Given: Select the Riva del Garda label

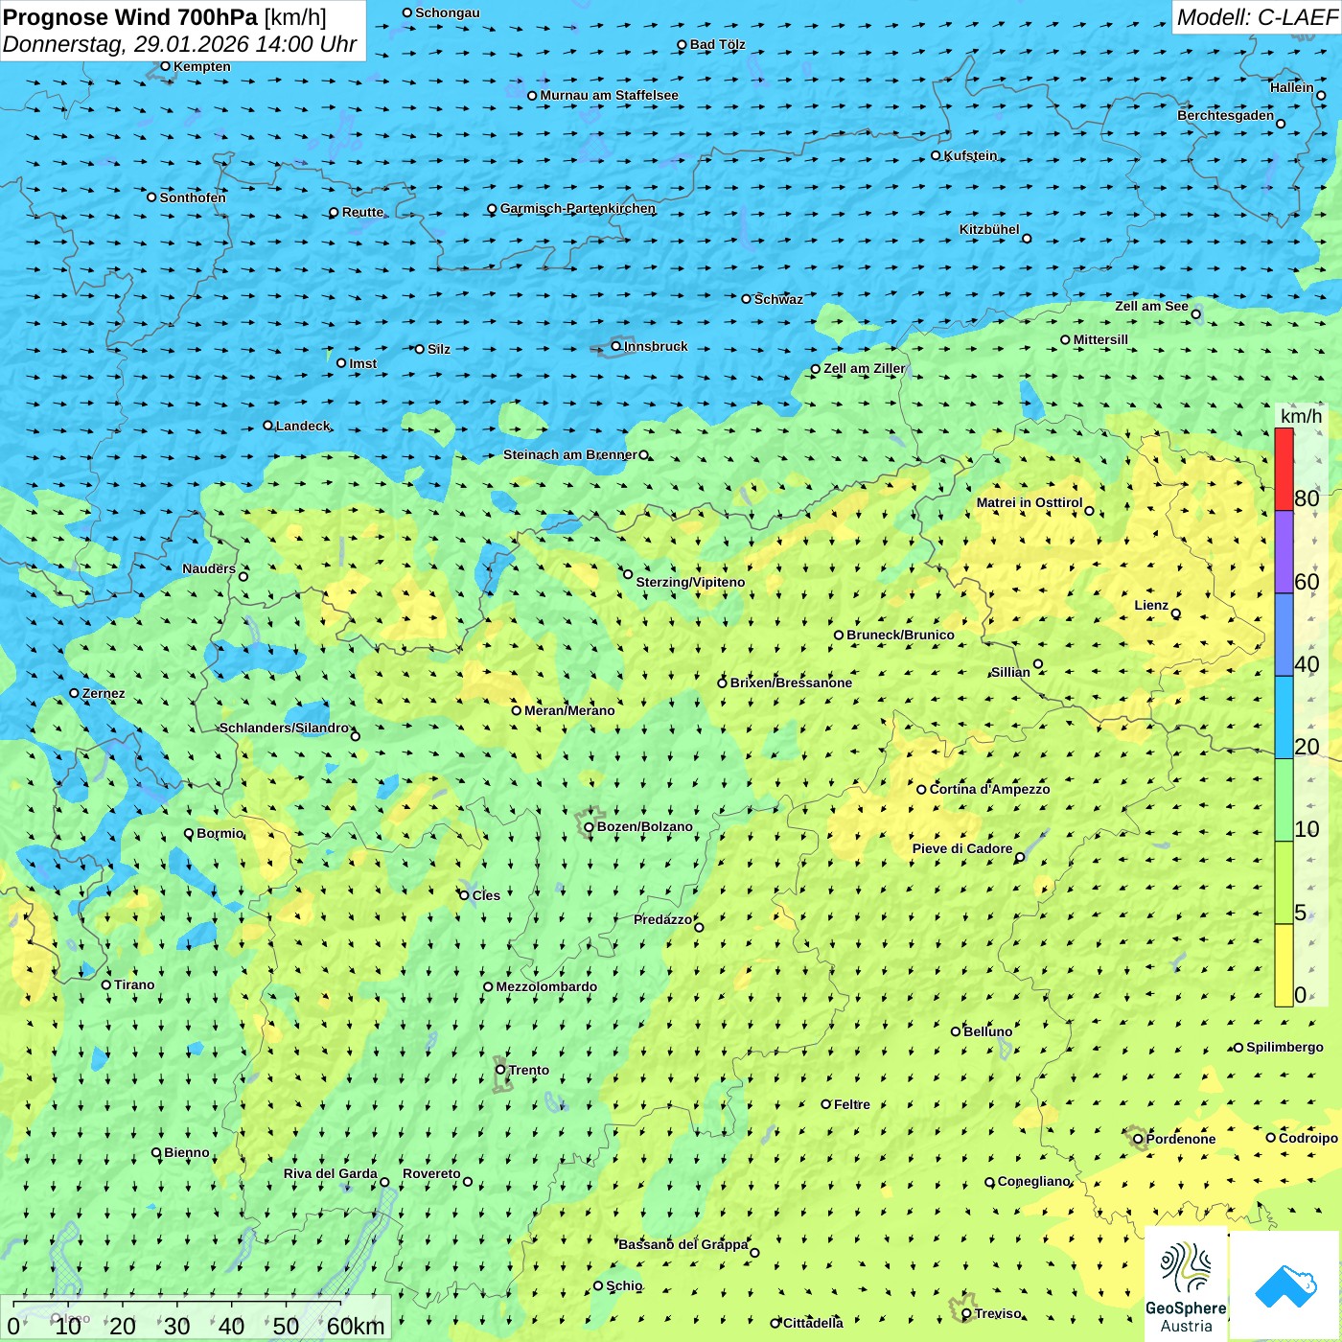Looking at the screenshot, I should [330, 1173].
